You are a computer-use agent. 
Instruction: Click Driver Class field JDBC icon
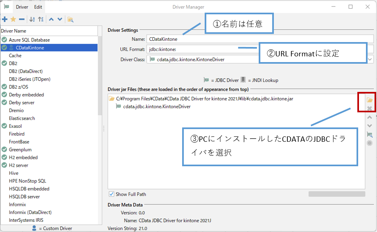(x=152, y=59)
